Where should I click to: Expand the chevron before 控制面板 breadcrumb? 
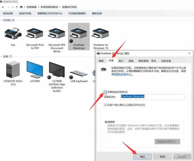point(25,7)
